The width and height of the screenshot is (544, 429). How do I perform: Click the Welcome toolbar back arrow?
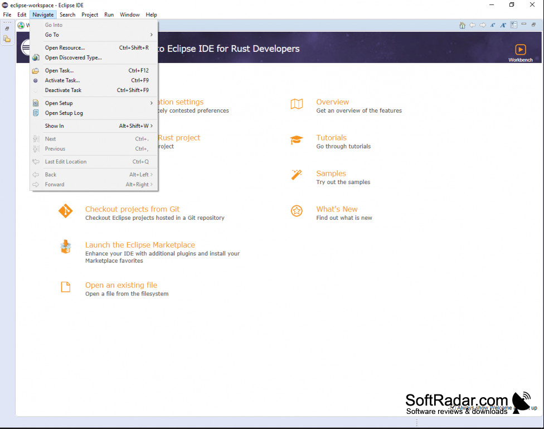click(472, 25)
